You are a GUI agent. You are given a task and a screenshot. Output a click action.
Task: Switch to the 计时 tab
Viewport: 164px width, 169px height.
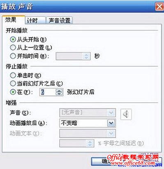(35, 20)
